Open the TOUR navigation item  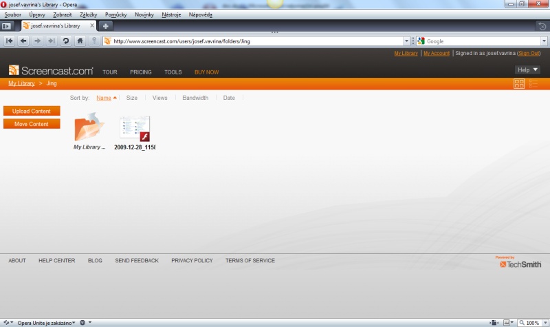110,72
